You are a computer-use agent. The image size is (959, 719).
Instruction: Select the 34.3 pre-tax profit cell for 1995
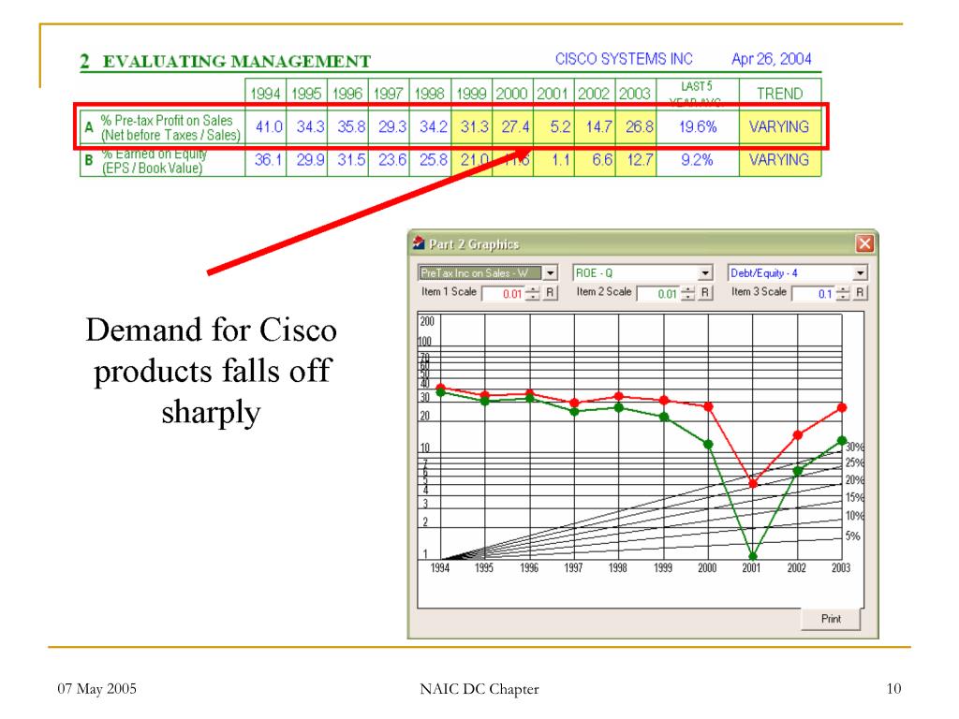(307, 126)
